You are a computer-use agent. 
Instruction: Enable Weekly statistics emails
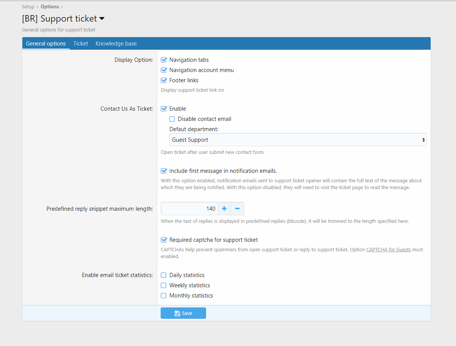(164, 285)
